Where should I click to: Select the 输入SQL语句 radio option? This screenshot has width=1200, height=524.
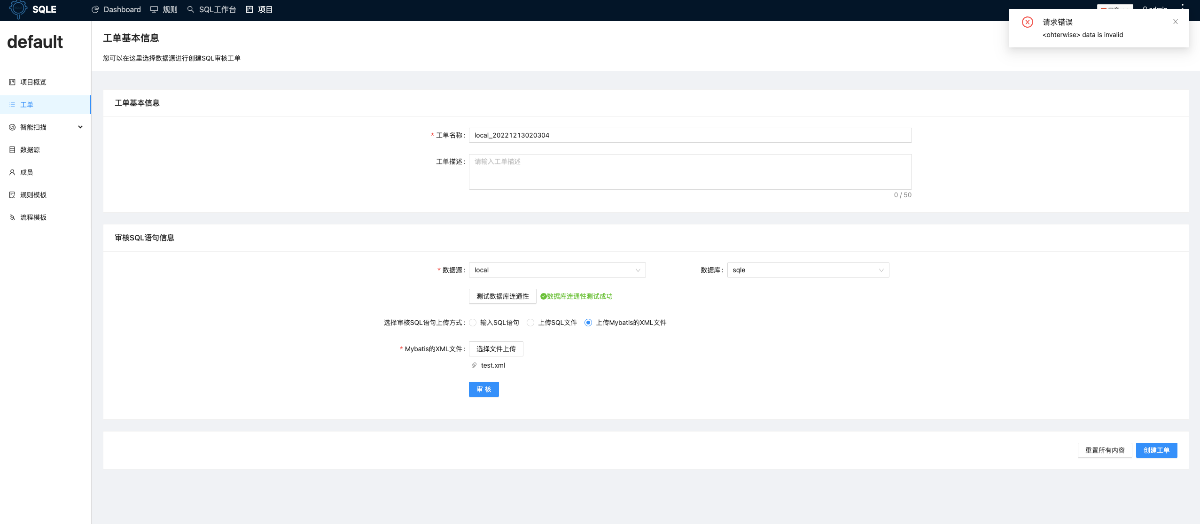tap(473, 323)
